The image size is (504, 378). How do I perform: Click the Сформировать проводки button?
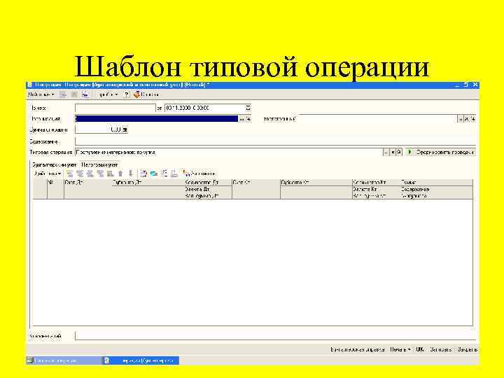tap(440, 152)
